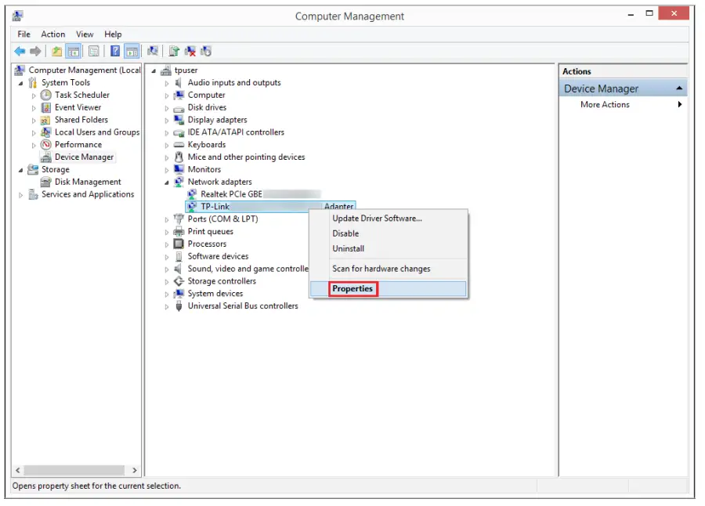
Task: Click Disable in the context menu
Action: click(x=345, y=233)
